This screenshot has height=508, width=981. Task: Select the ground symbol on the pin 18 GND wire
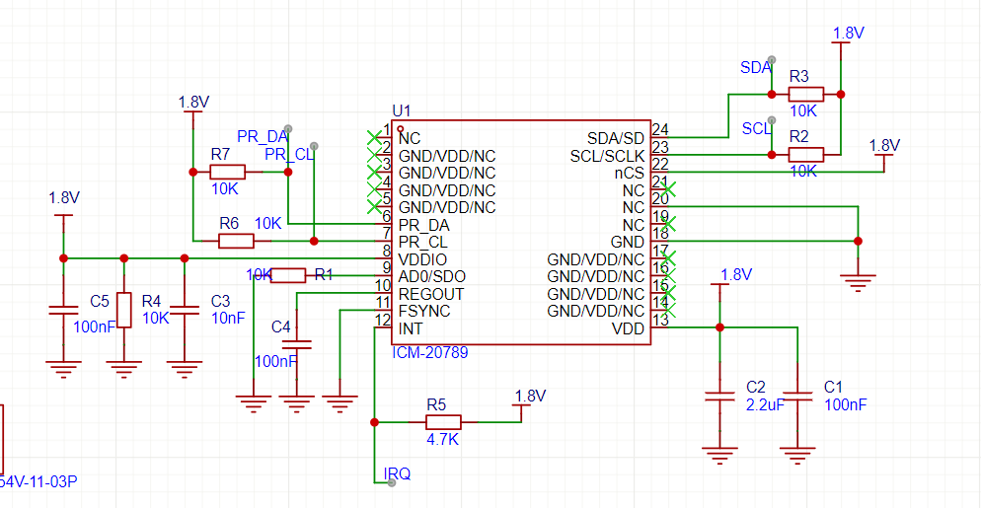[x=859, y=283]
